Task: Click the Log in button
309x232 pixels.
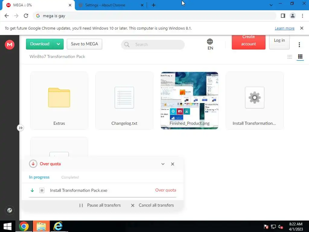Action: 279,42
